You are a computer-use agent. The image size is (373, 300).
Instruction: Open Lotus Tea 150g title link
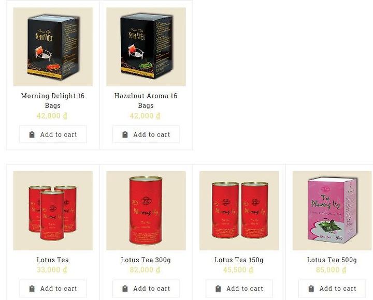pyautogui.click(x=239, y=260)
